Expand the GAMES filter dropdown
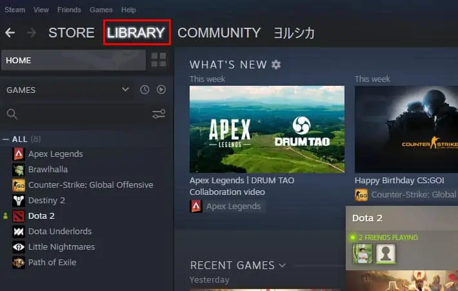The height and width of the screenshot is (291, 458). coord(126,90)
